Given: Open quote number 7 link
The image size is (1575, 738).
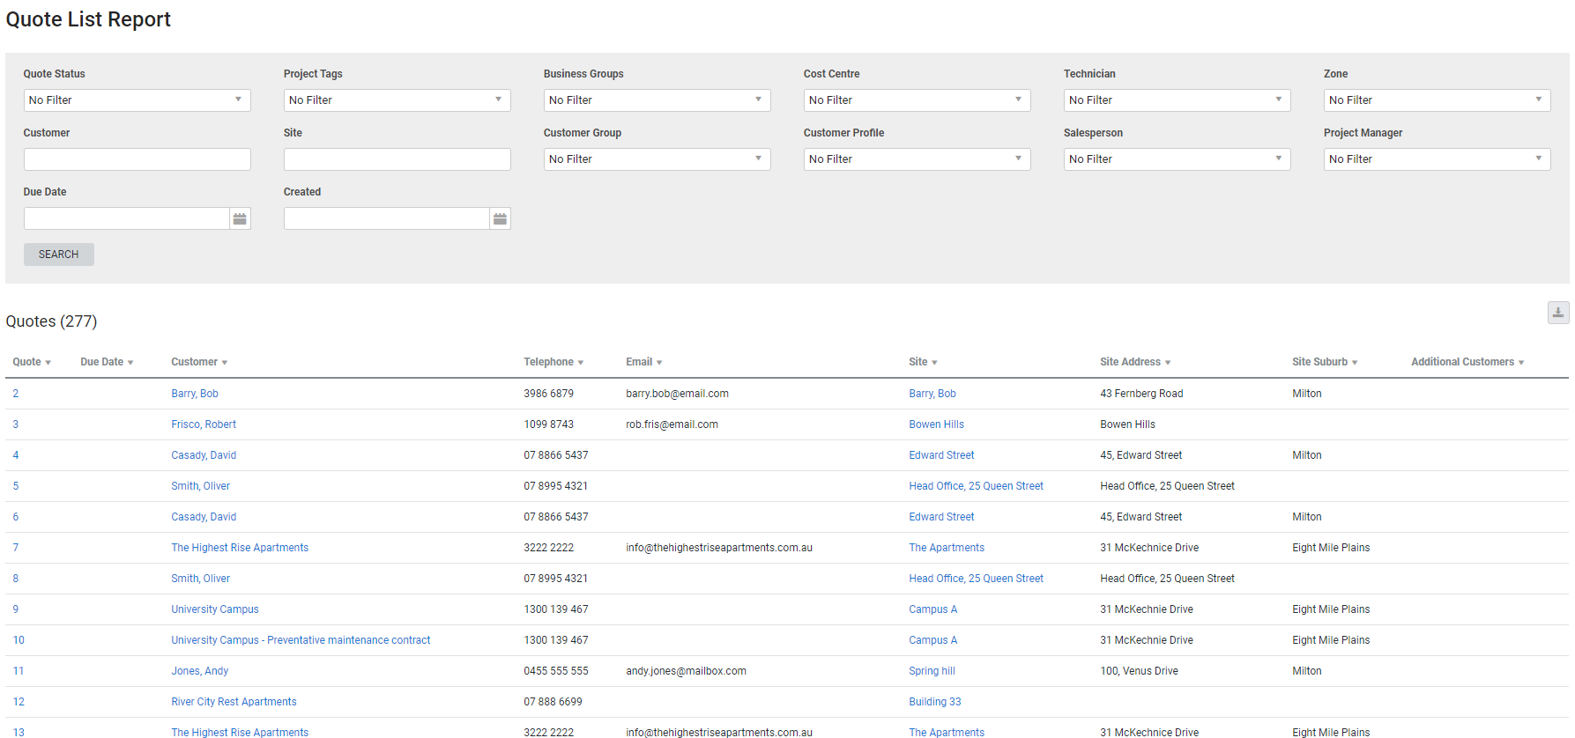Looking at the screenshot, I should 16,548.
